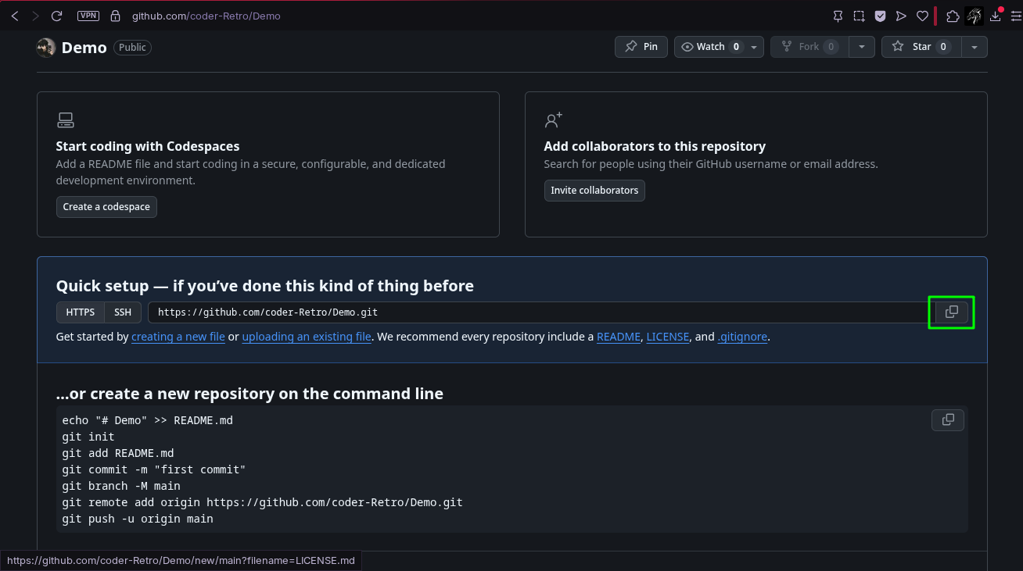Open the ad blocker shield icon

pyautogui.click(x=880, y=16)
